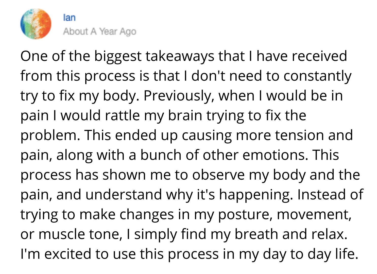Click Ian's colorful profile avatar
Image resolution: width=377 pixels, height=274 pixels.
click(x=36, y=24)
